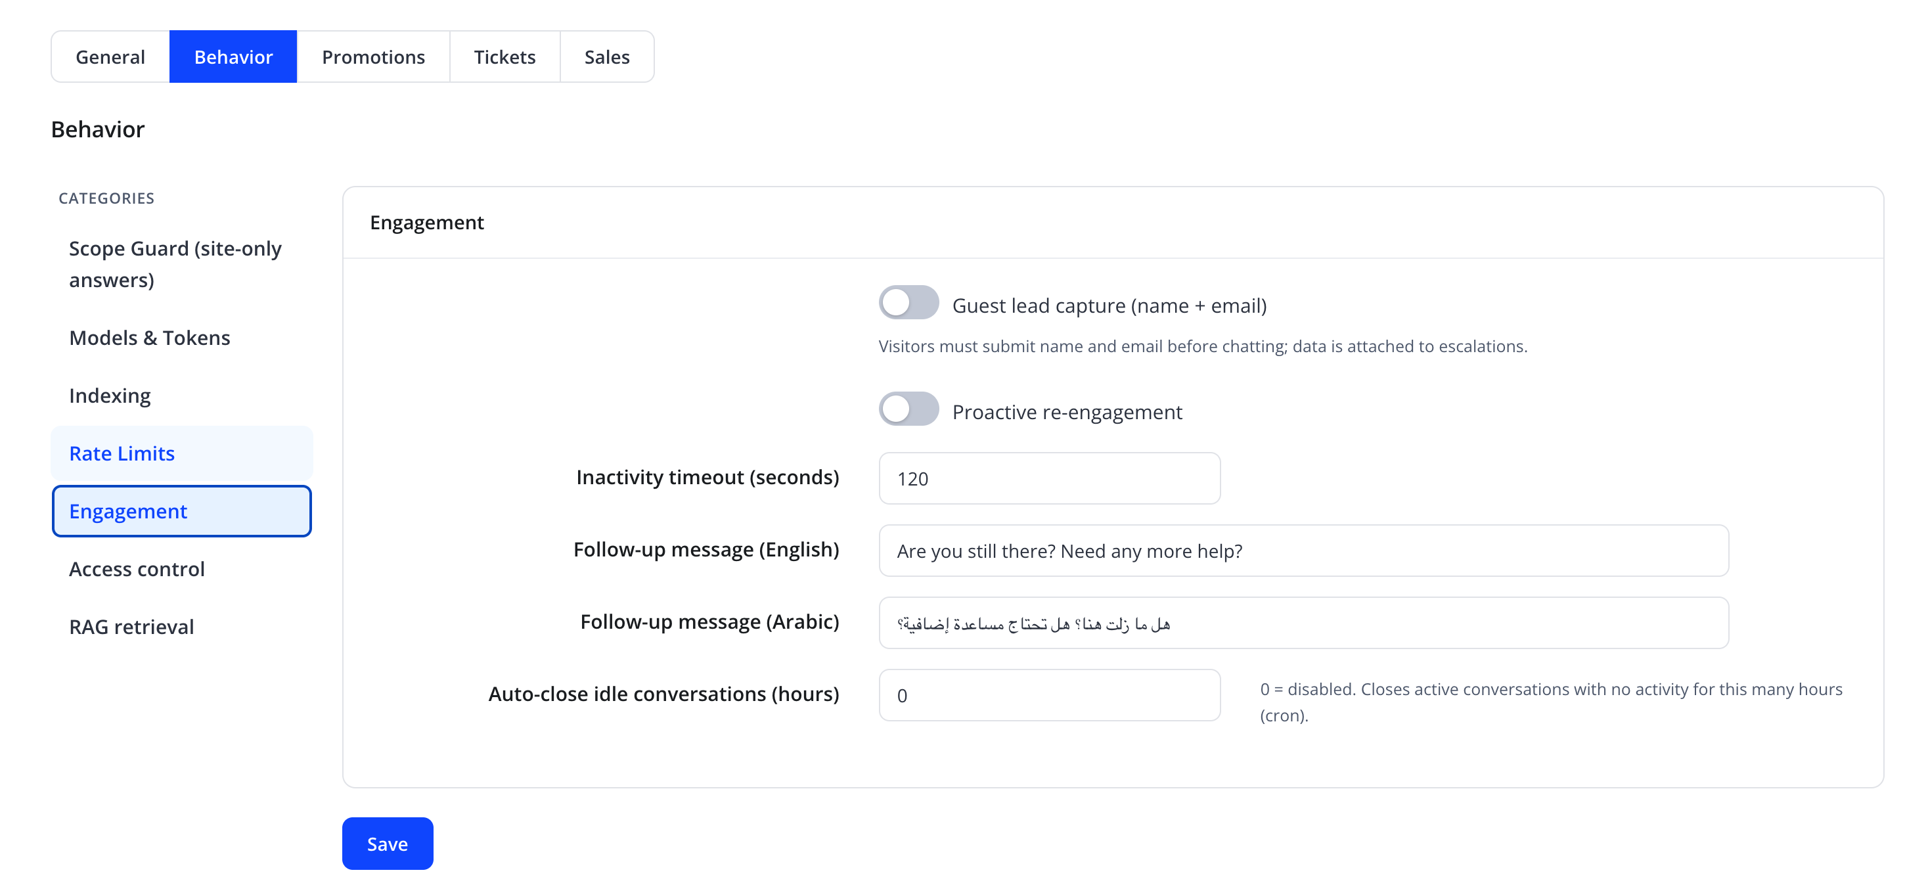
Task: Click the 'CATEGORIES' sidebar heading
Action: pos(106,198)
